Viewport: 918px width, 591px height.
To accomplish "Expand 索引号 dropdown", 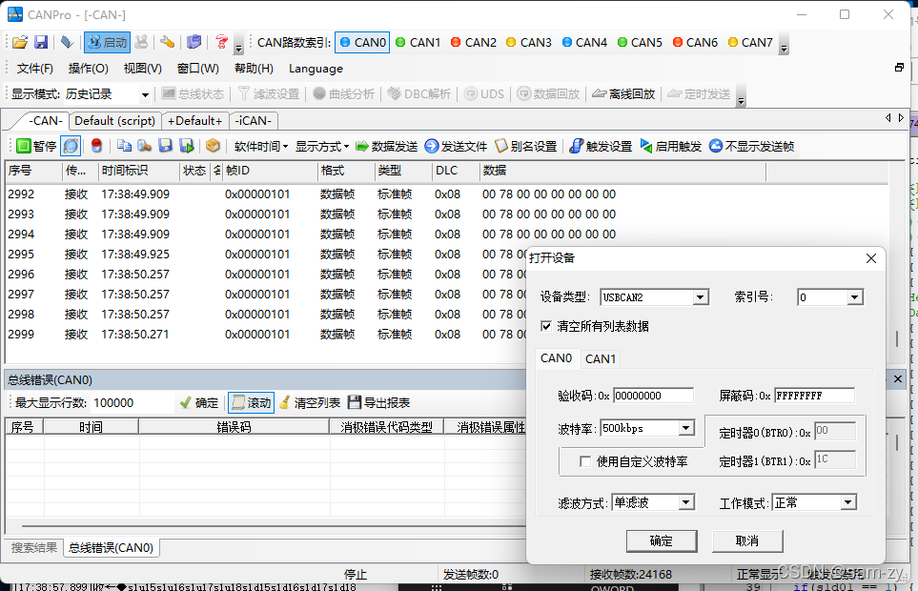I will 855,297.
